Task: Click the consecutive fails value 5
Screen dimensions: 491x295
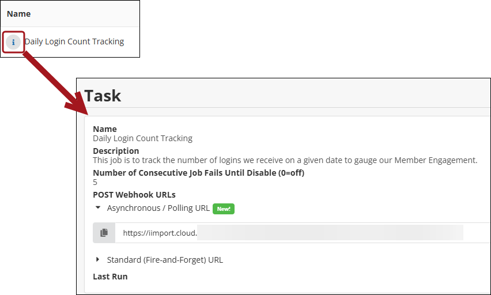Action: click(95, 182)
